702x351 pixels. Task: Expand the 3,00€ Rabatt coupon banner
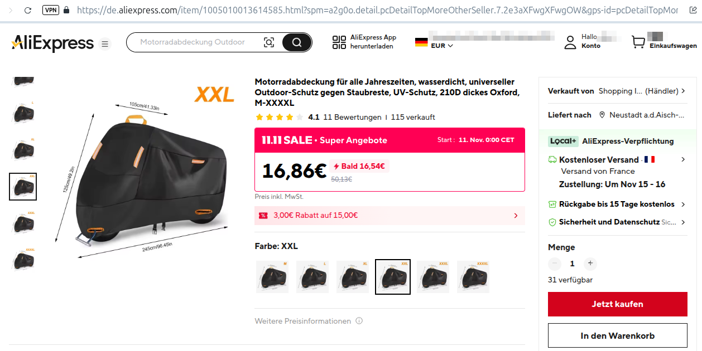point(390,216)
